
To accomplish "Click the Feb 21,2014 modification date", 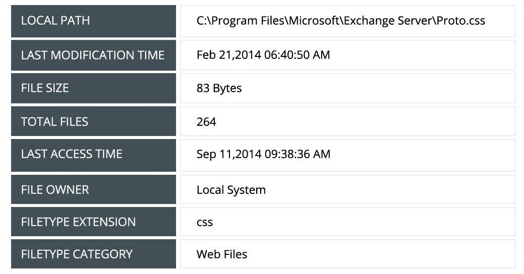I will tap(227, 54).
